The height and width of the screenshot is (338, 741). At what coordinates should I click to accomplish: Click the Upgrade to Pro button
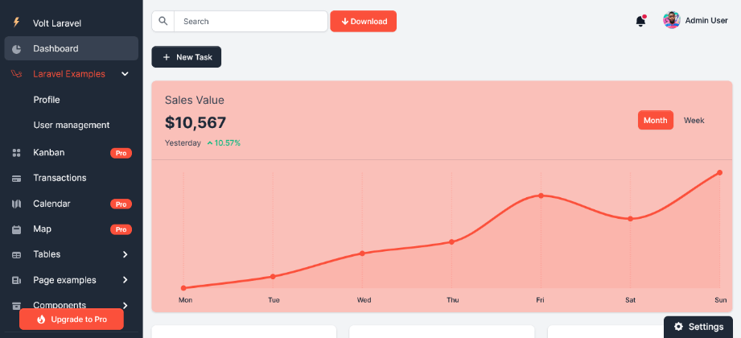coord(72,319)
